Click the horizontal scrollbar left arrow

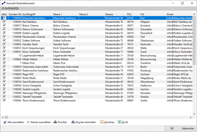tap(3, 117)
